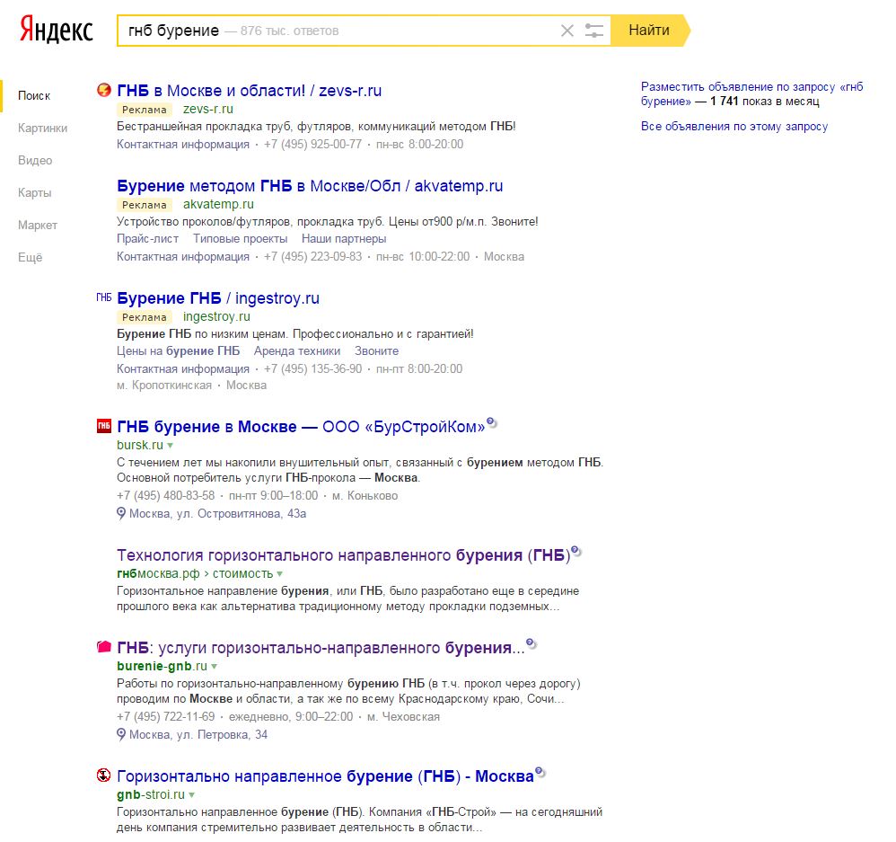Click phone number +7 (495) 480-83-58
This screenshot has width=896, height=842.
[166, 495]
